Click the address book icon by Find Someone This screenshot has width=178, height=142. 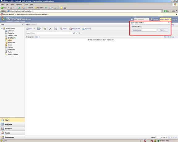[132, 19]
